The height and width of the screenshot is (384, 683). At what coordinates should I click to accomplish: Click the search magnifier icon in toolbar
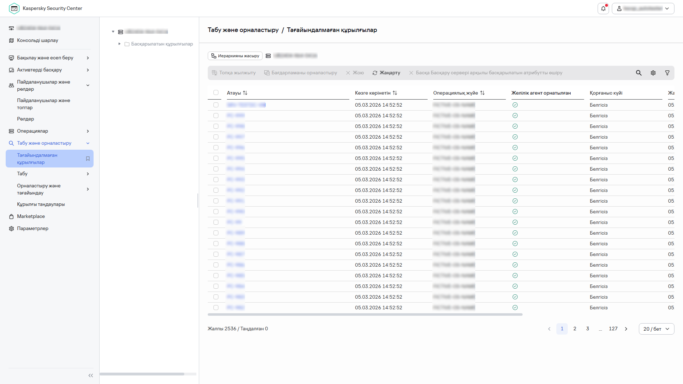click(639, 73)
